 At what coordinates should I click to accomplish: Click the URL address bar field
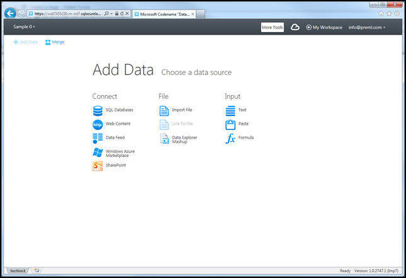66,14
